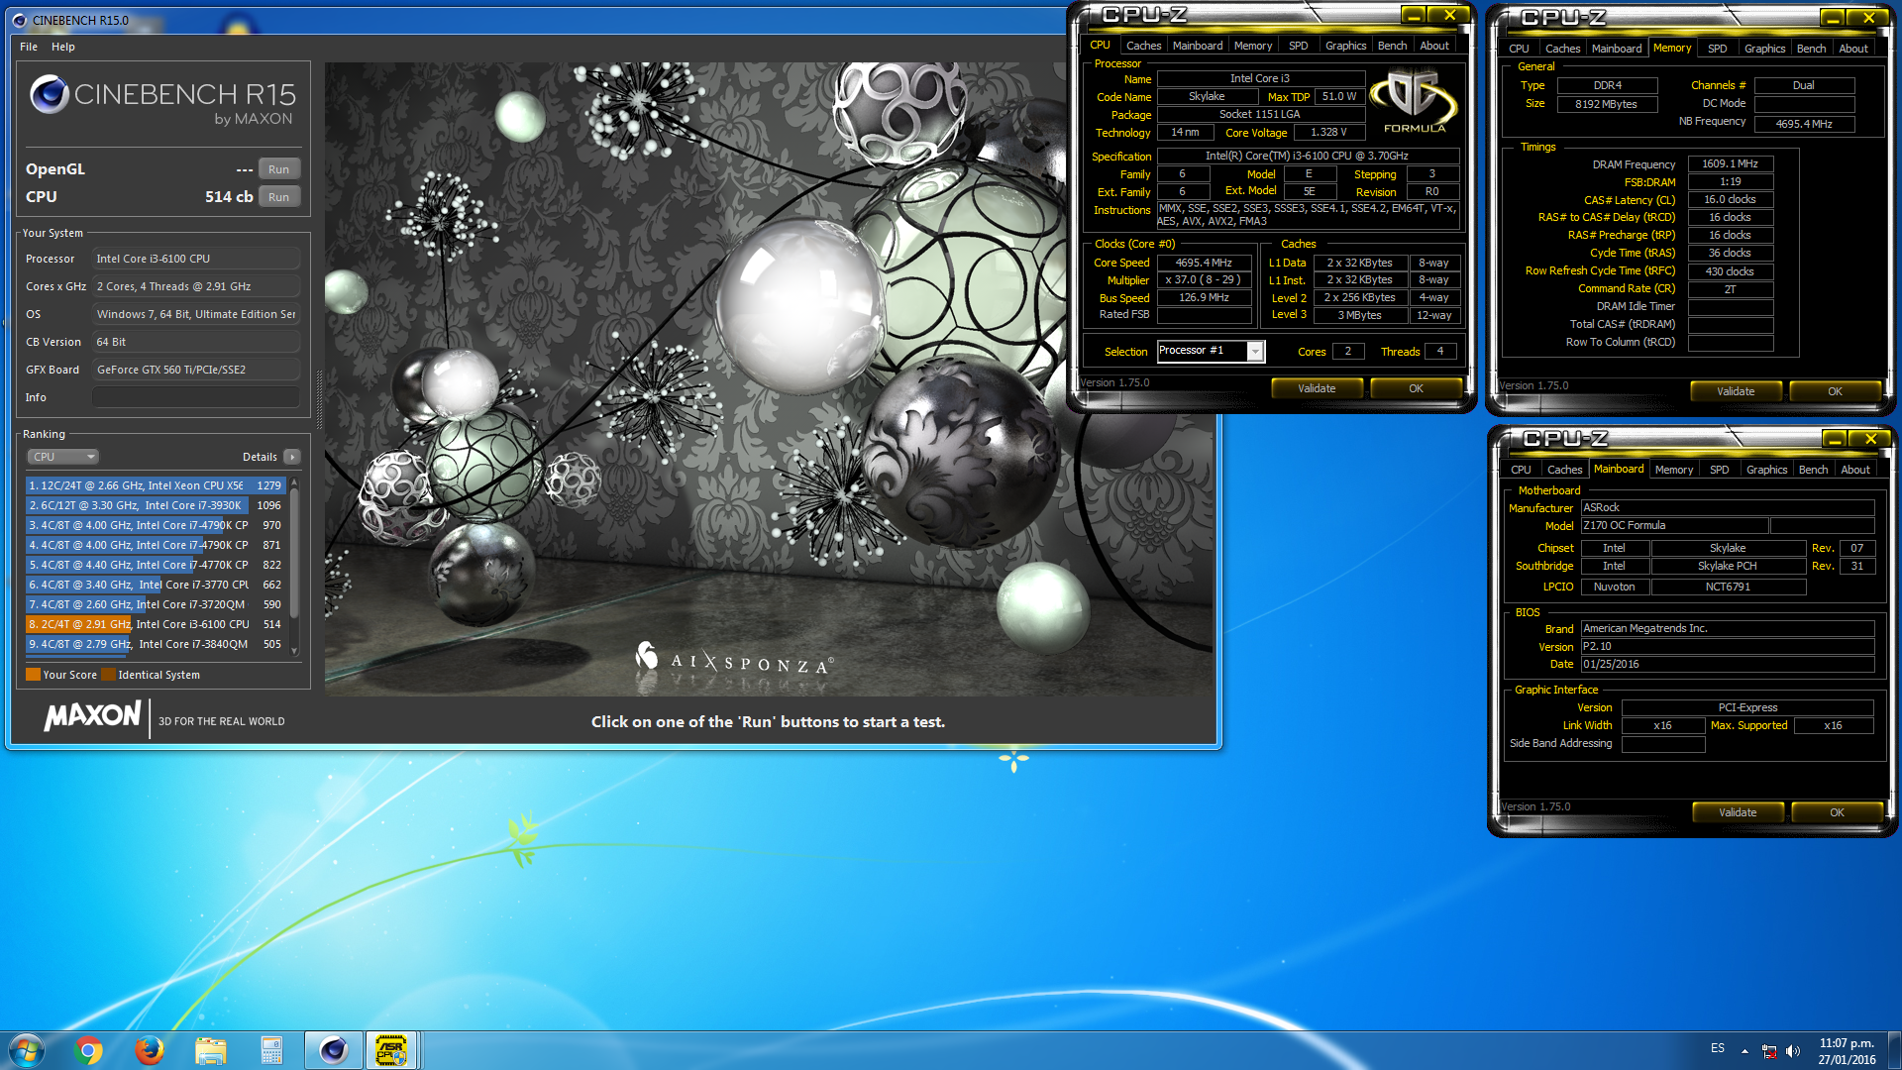Click the MAXON logo

pyautogui.click(x=92, y=716)
